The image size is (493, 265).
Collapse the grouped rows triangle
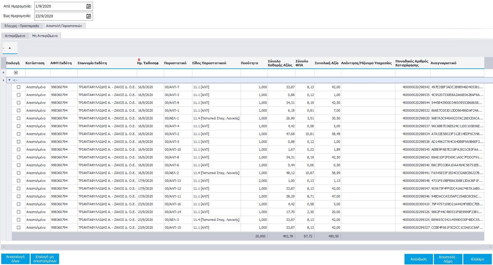point(10,80)
